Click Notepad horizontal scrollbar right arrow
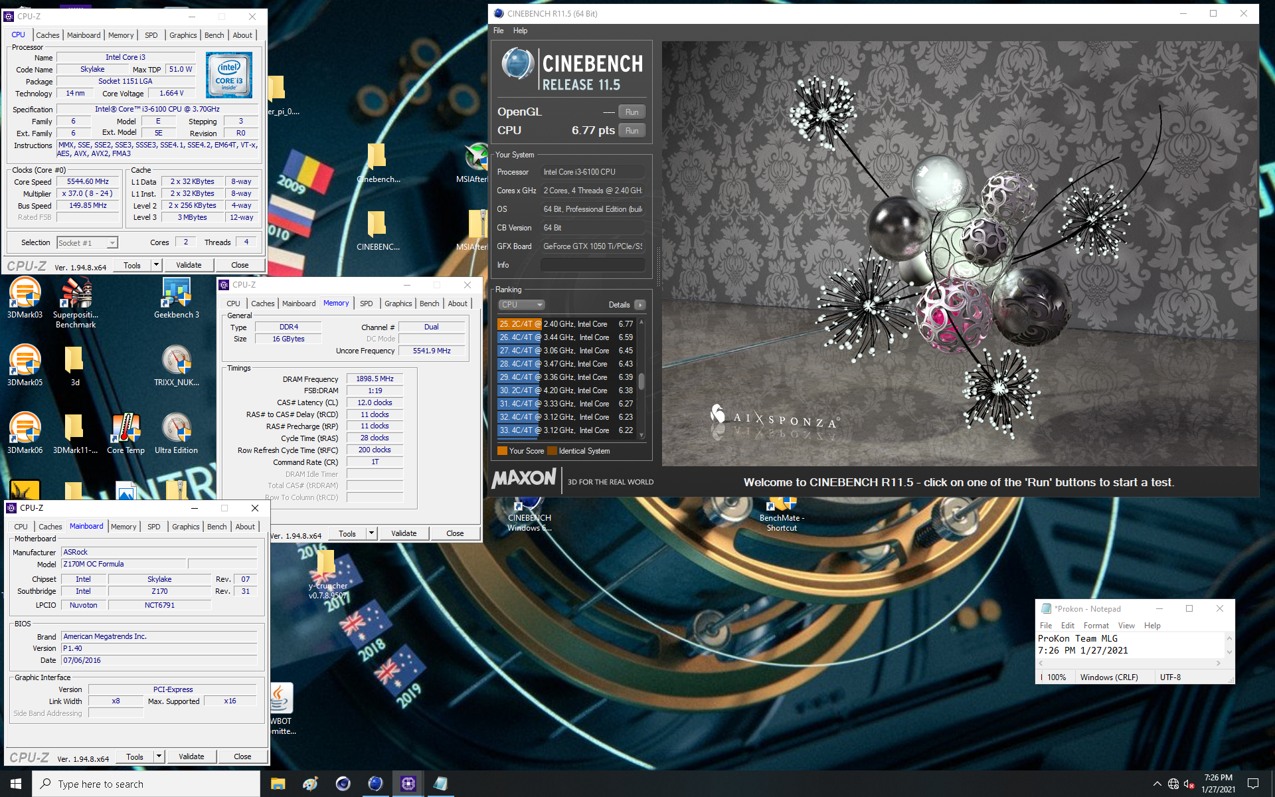 1218,663
